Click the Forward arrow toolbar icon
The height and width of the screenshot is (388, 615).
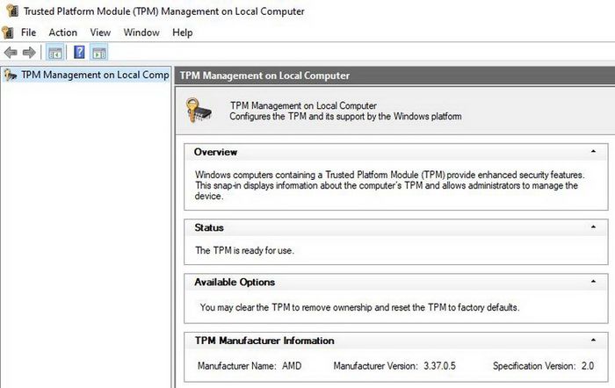click(x=29, y=52)
